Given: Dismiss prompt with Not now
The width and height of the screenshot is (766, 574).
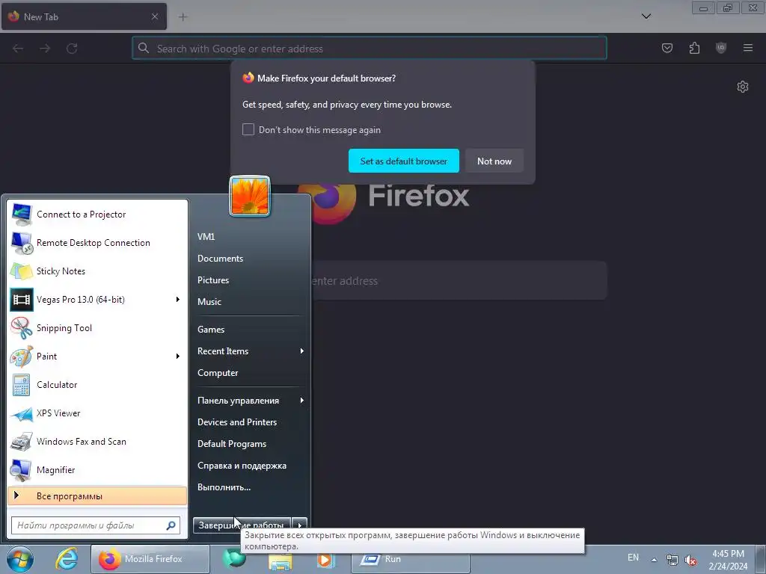Looking at the screenshot, I should 494,161.
